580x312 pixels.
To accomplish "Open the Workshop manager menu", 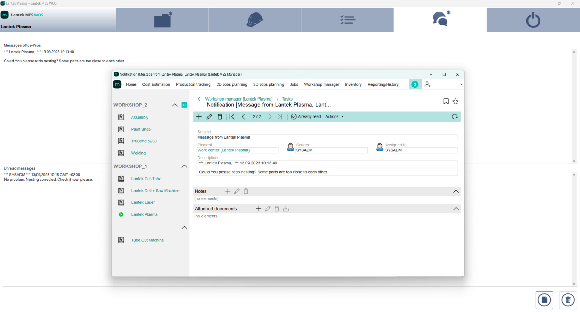I will coord(321,85).
